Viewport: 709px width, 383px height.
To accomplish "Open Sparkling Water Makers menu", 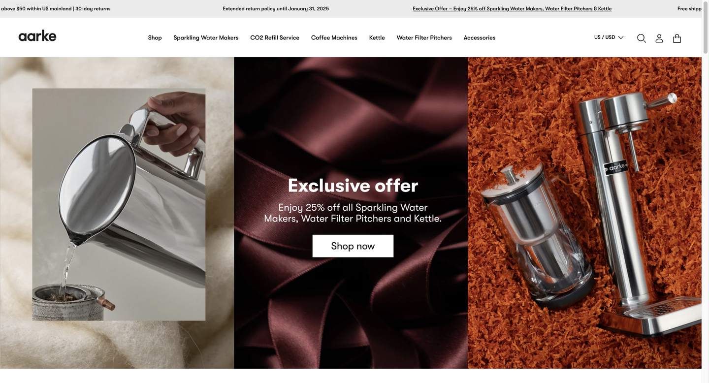I will (x=206, y=38).
